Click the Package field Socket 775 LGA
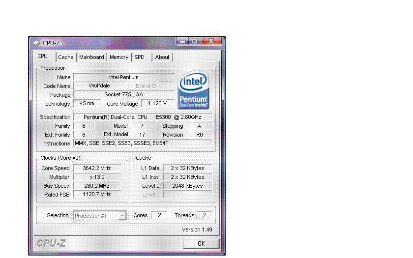This screenshot has height=258, width=413. tap(124, 94)
